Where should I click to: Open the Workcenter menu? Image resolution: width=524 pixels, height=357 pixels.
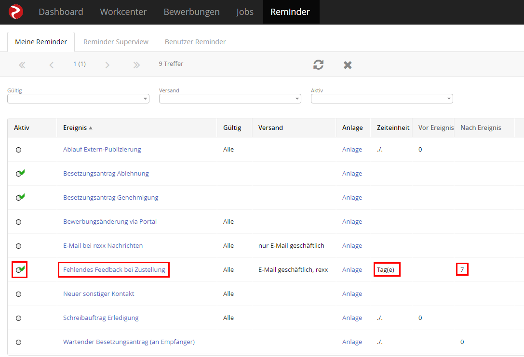123,12
